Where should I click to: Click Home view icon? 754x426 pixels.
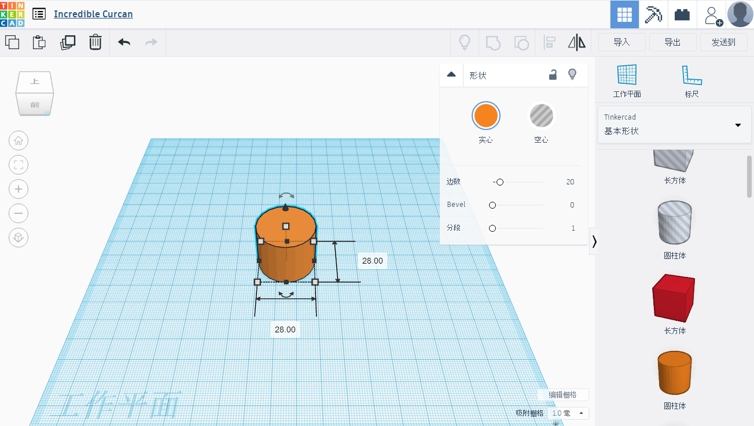19,140
